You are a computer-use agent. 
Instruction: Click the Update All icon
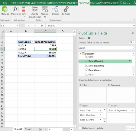pos(45,9)
